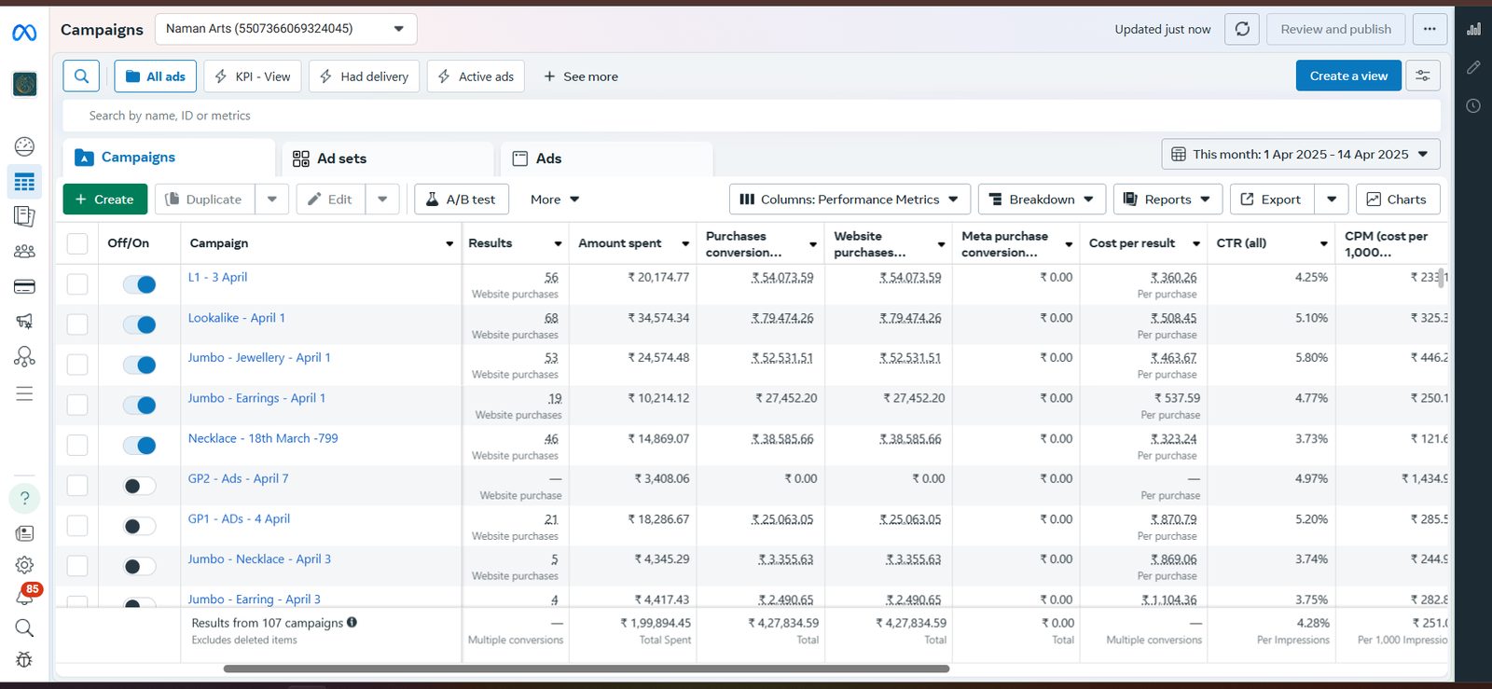Viewport: 1492px width, 689px height.
Task: Switch to the Ads tab
Action: click(606, 158)
